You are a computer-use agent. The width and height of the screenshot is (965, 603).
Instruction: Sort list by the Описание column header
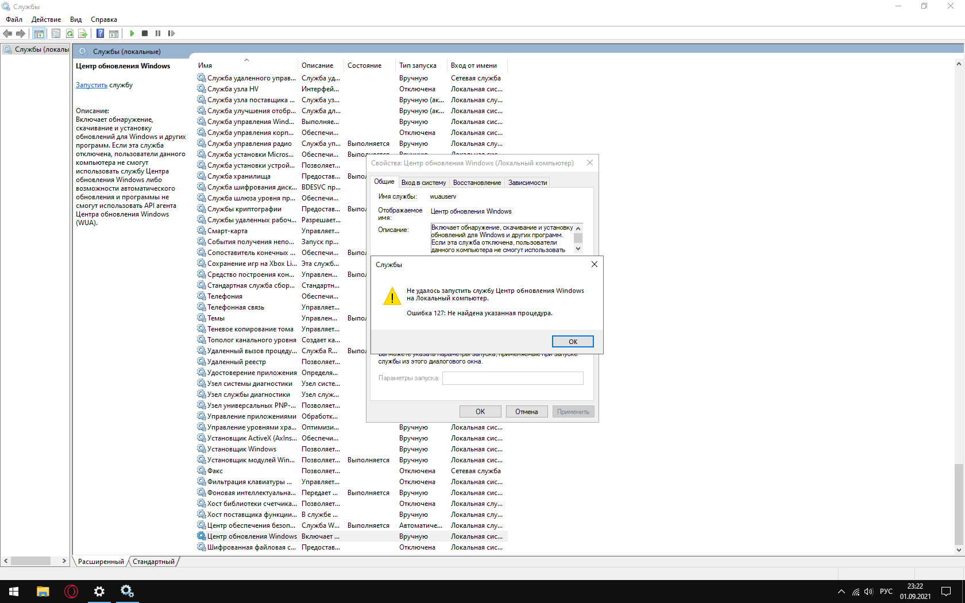point(321,65)
